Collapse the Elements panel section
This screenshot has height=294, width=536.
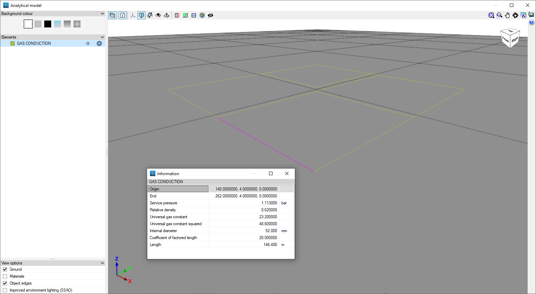pos(102,37)
